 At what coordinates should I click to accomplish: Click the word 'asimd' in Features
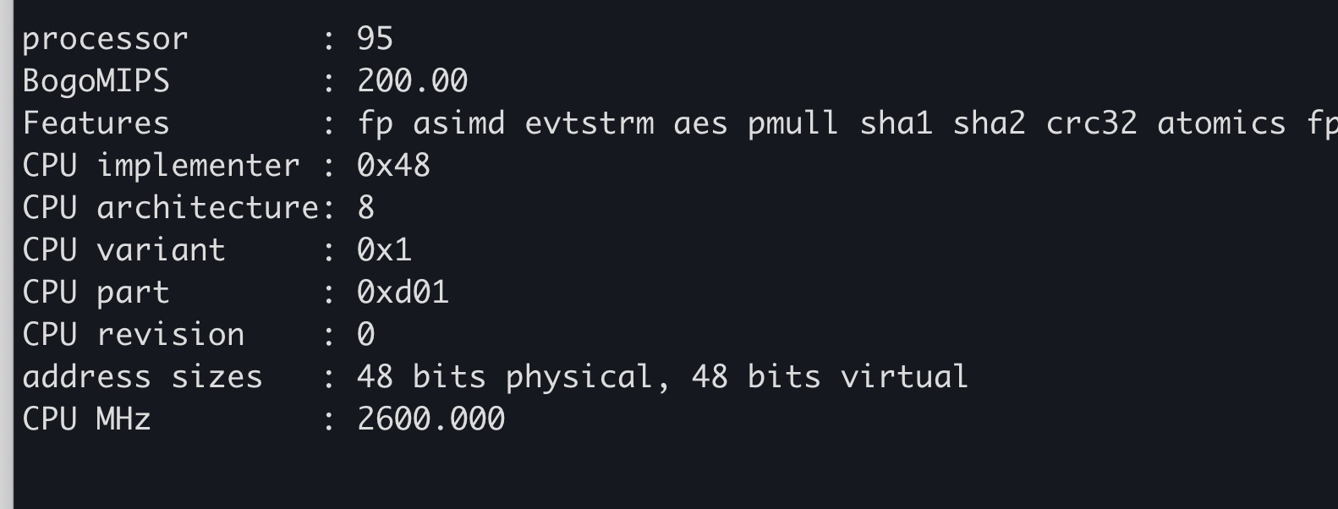(458, 123)
